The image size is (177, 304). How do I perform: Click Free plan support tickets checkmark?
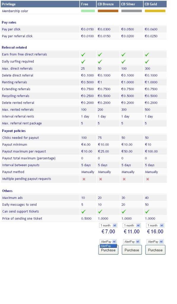point(83,212)
